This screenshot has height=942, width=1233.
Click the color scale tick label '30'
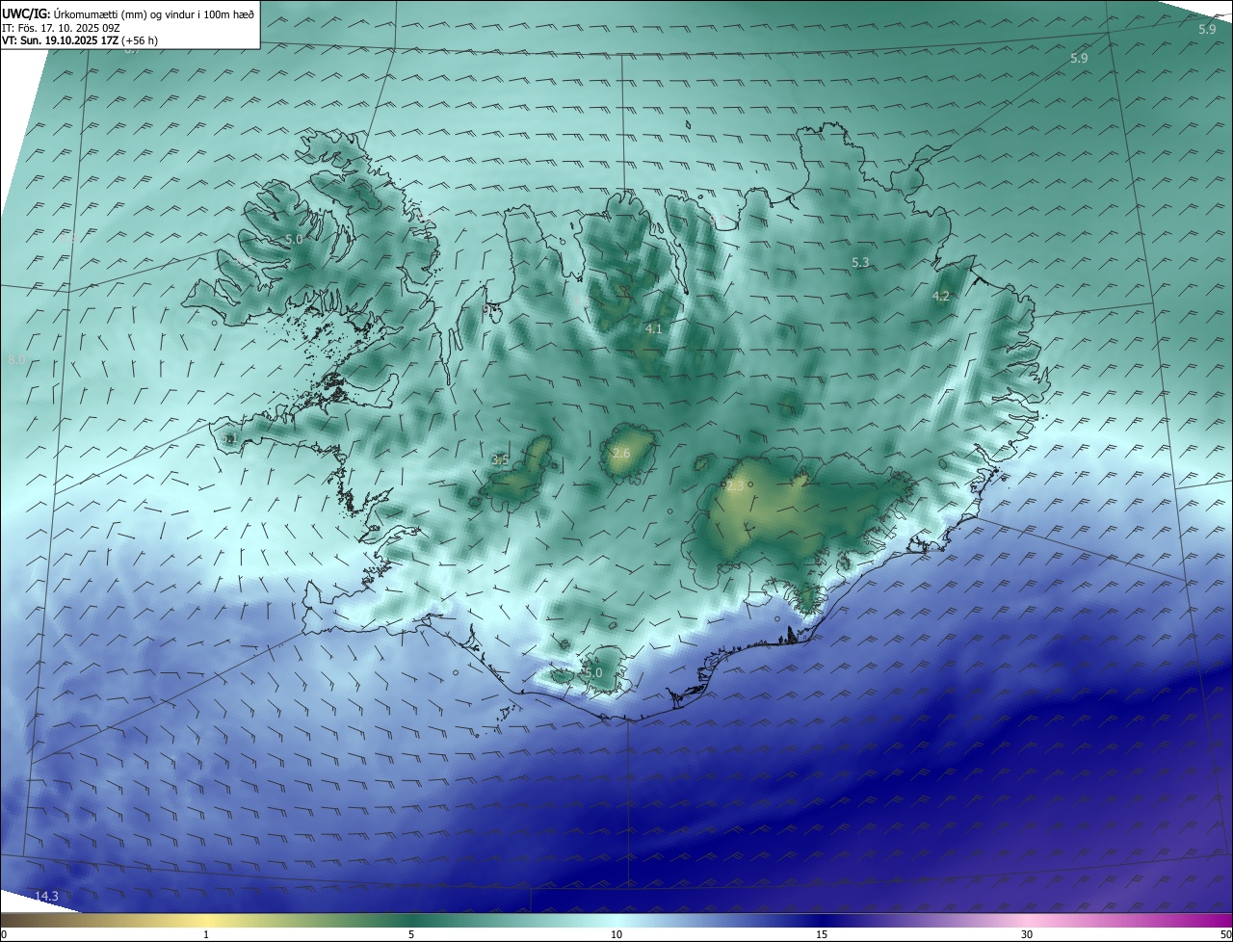click(1027, 934)
